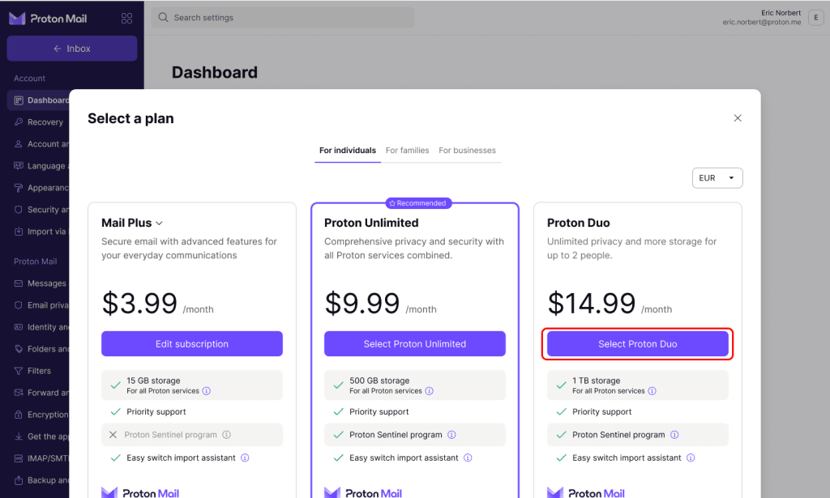Click the Recovery key icon in sidebar
830x498 pixels.
pyautogui.click(x=19, y=122)
